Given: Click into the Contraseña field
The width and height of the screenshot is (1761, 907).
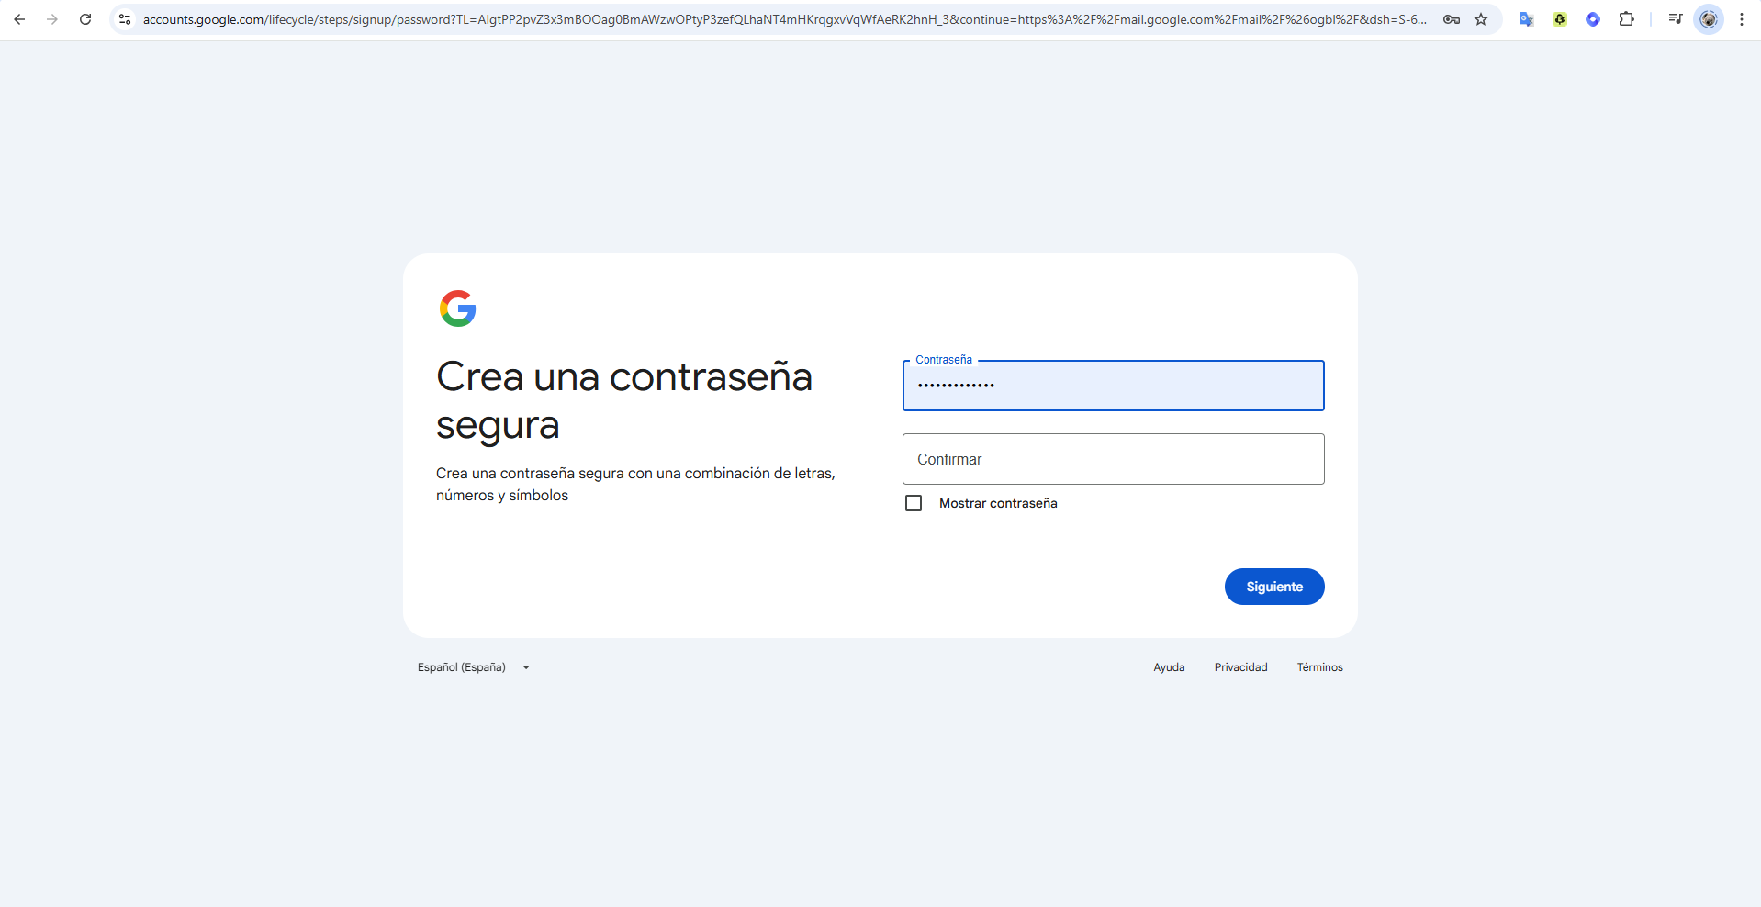Looking at the screenshot, I should (1113, 386).
